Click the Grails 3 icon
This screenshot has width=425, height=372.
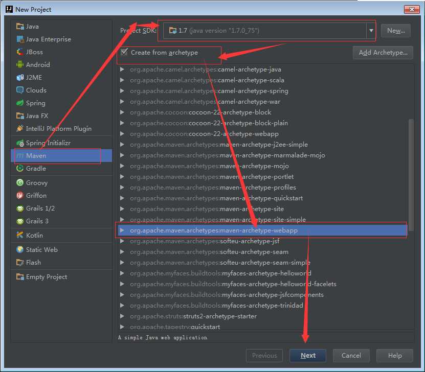(20, 221)
